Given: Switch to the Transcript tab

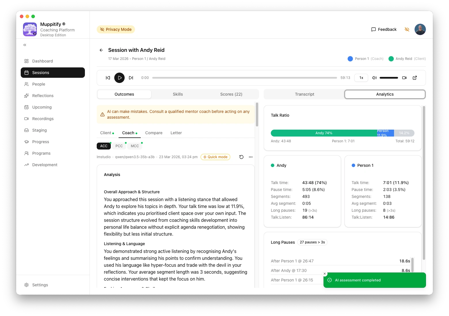Looking at the screenshot, I should [x=304, y=94].
